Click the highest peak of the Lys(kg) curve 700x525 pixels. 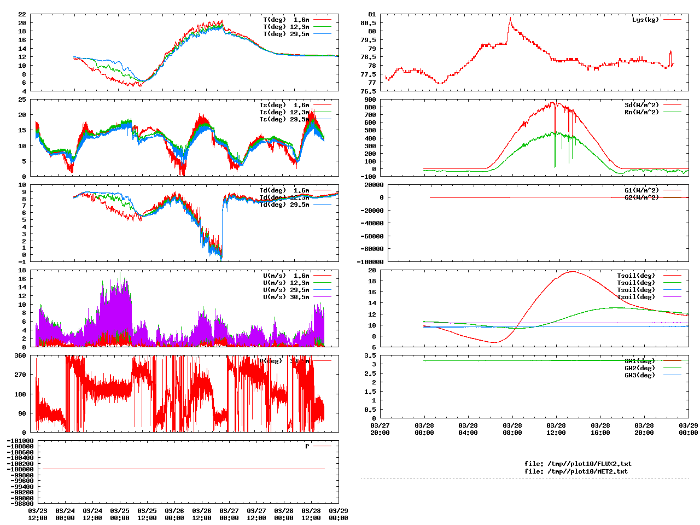pyautogui.click(x=510, y=19)
